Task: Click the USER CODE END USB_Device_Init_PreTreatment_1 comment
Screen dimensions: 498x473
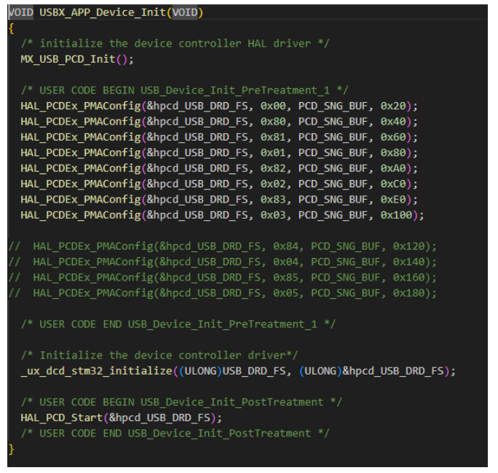Action: pyautogui.click(x=178, y=324)
